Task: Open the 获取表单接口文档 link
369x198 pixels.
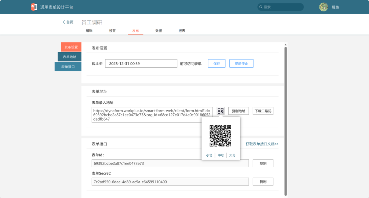Action: [x=261, y=144]
